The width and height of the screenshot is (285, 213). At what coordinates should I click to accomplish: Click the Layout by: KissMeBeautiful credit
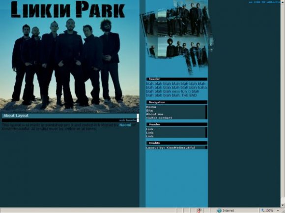[171, 147]
